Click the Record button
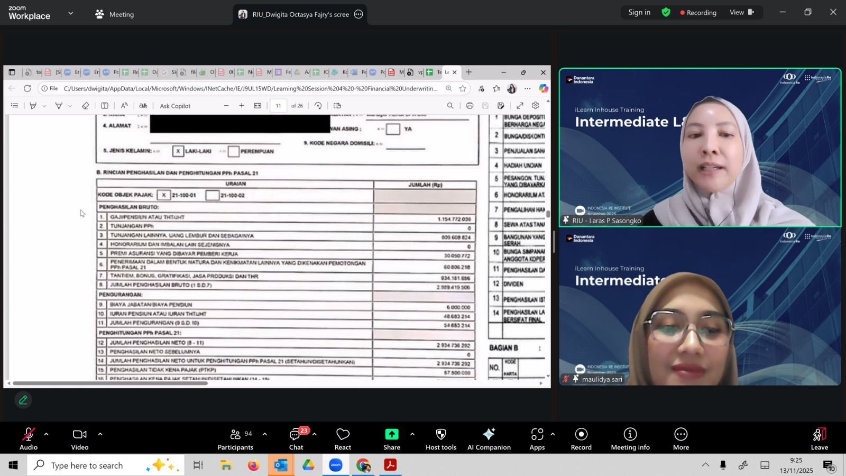The height and width of the screenshot is (476, 846). pyautogui.click(x=581, y=438)
